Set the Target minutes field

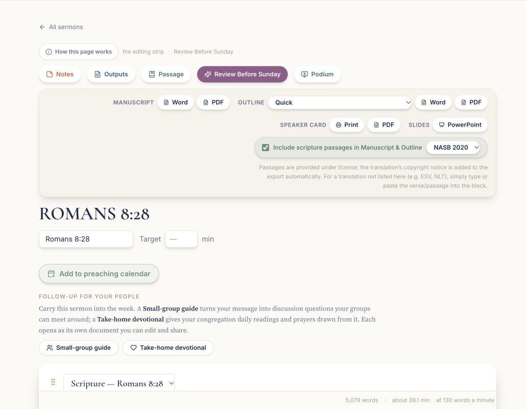point(181,239)
